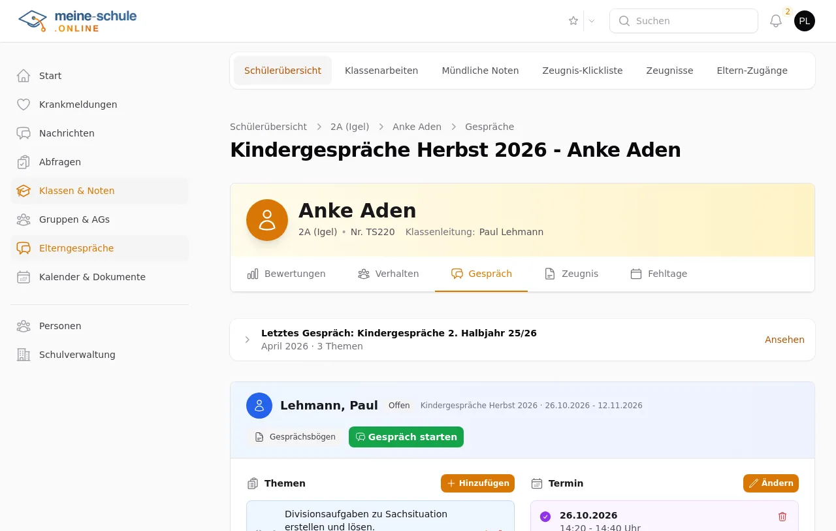The width and height of the screenshot is (836, 531).
Task: Click the Ansehen link
Action: [784, 340]
